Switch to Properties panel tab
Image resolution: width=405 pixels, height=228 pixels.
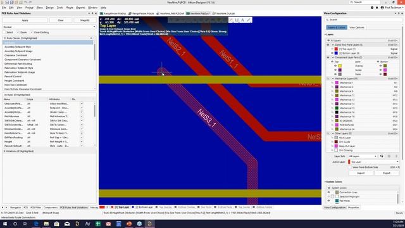click(354, 207)
